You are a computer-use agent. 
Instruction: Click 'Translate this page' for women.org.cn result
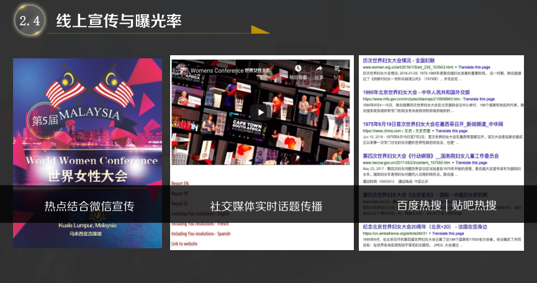point(474,67)
